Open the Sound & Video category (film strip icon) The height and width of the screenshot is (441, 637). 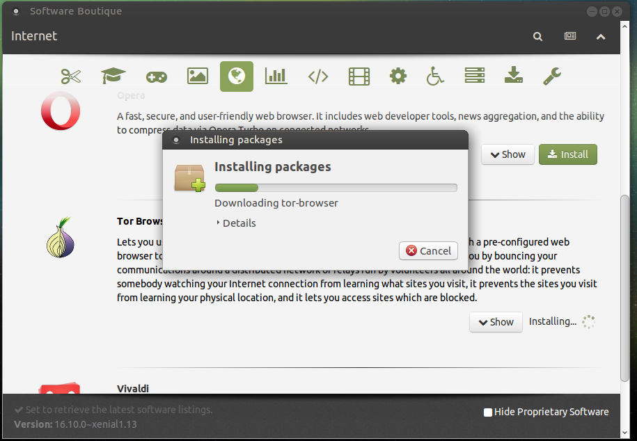[x=359, y=77]
